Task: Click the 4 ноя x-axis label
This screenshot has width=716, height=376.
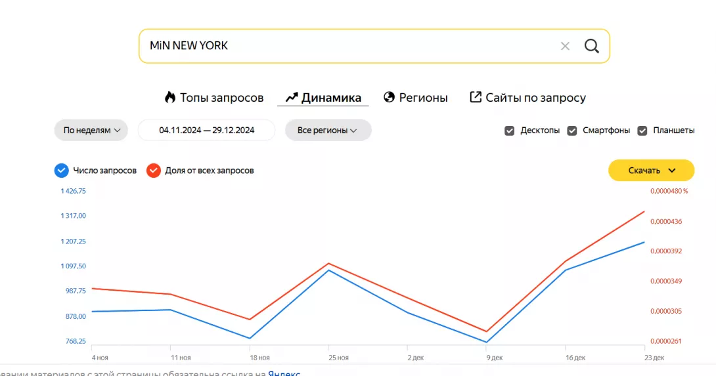Action: pyautogui.click(x=100, y=358)
